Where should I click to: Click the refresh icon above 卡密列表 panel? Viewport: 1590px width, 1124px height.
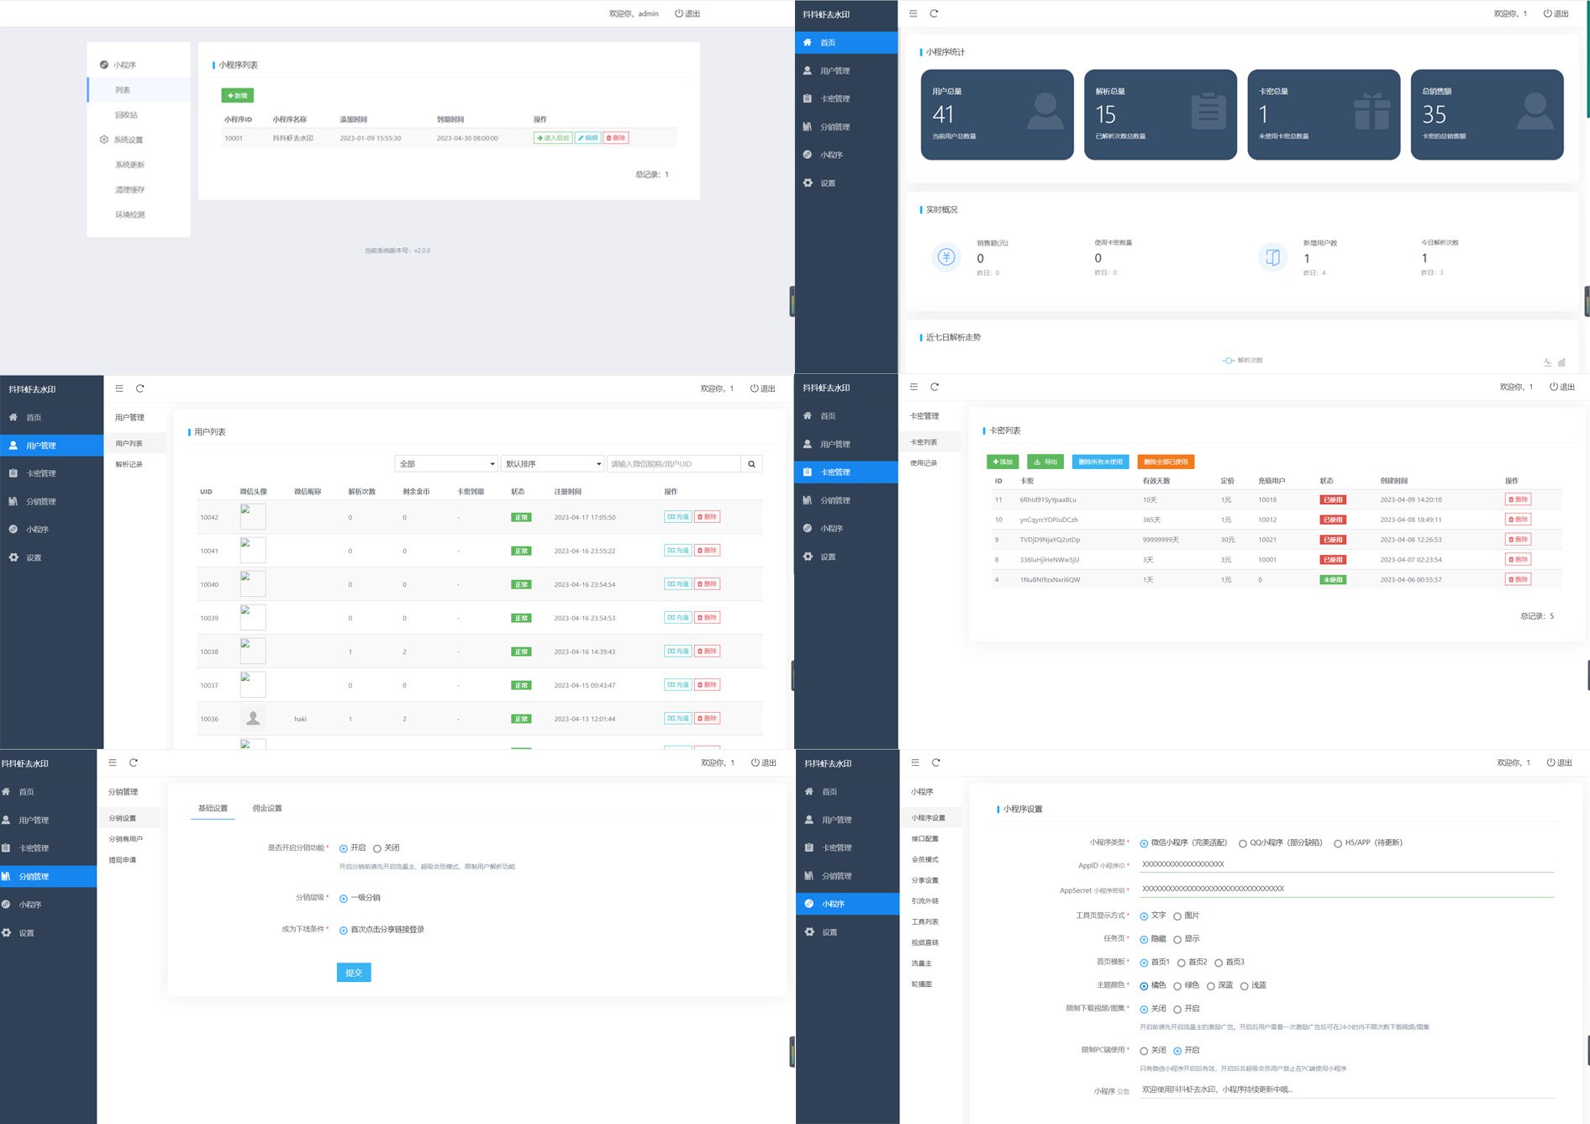(x=935, y=387)
